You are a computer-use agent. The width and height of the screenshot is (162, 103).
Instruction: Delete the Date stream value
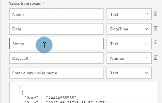click(156, 28)
